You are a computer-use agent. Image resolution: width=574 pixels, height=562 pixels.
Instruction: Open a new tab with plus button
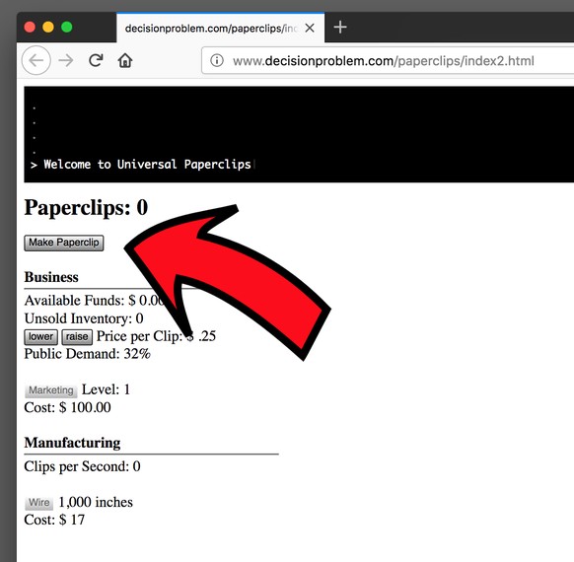click(x=340, y=27)
